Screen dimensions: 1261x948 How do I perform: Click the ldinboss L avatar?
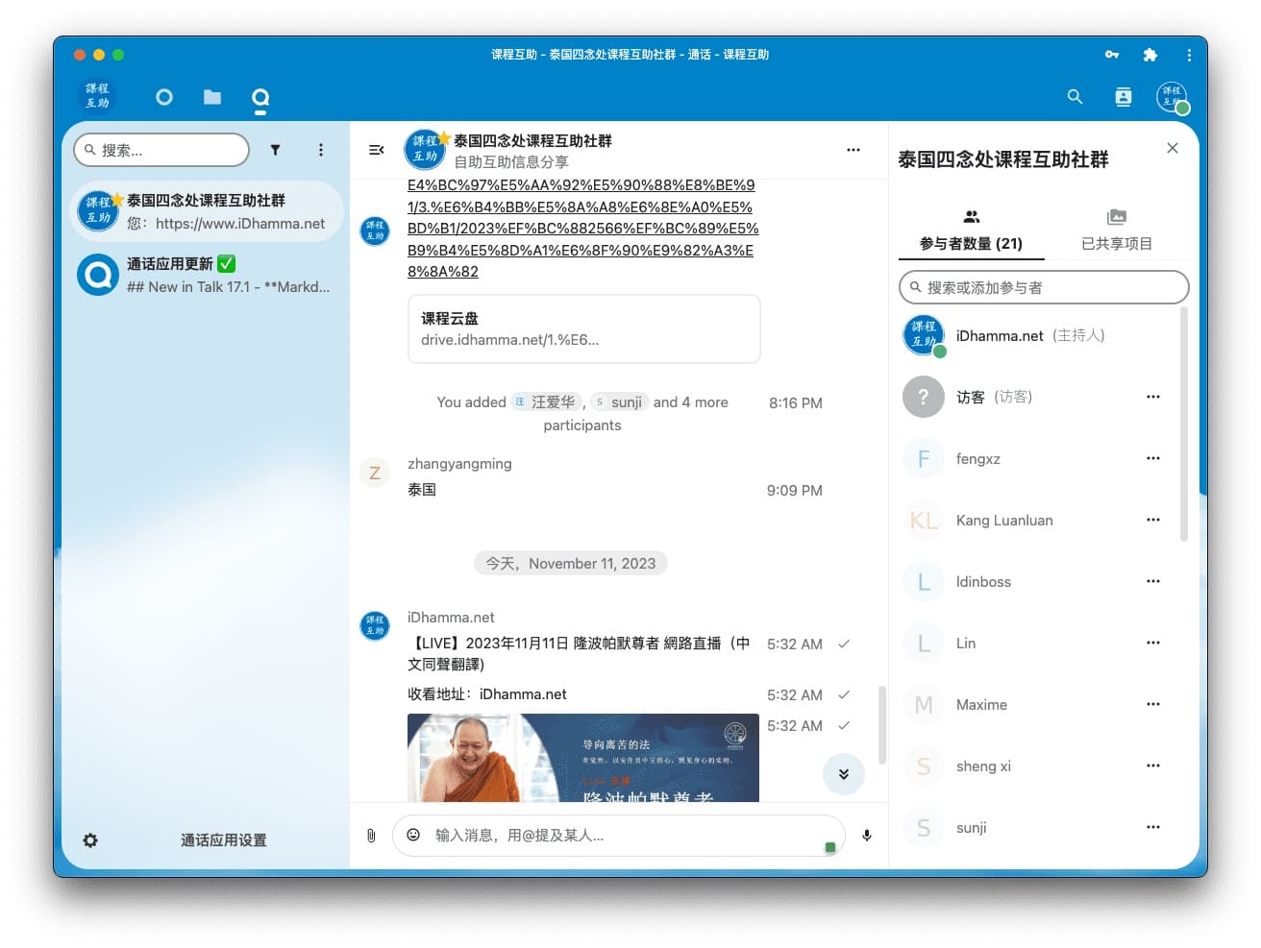point(924,581)
